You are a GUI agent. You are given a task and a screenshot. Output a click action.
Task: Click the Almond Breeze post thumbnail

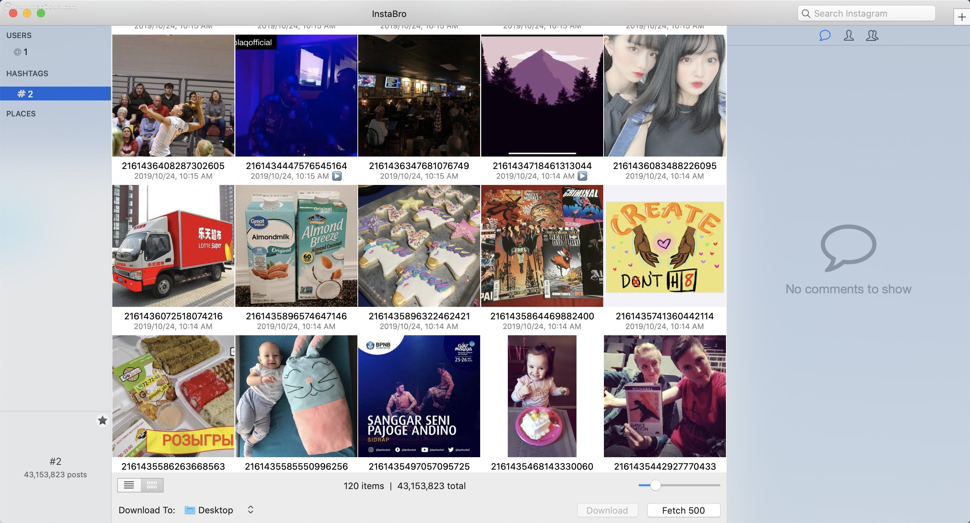point(296,246)
